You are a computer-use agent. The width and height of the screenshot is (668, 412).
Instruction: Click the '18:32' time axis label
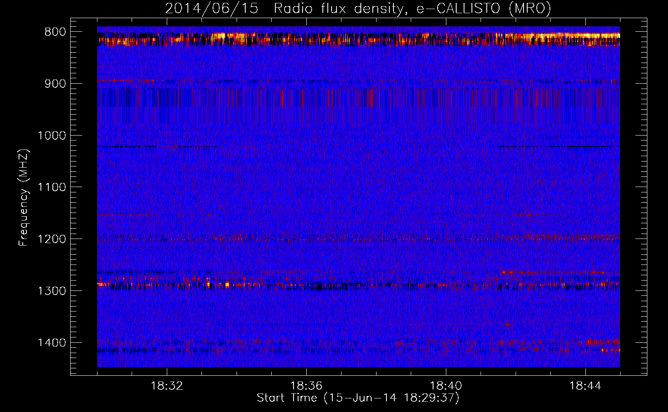167,386
